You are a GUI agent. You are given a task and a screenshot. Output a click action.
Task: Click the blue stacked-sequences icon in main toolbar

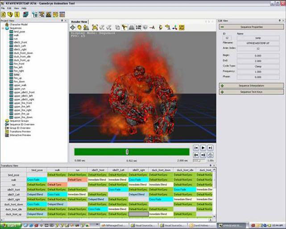(25, 15)
